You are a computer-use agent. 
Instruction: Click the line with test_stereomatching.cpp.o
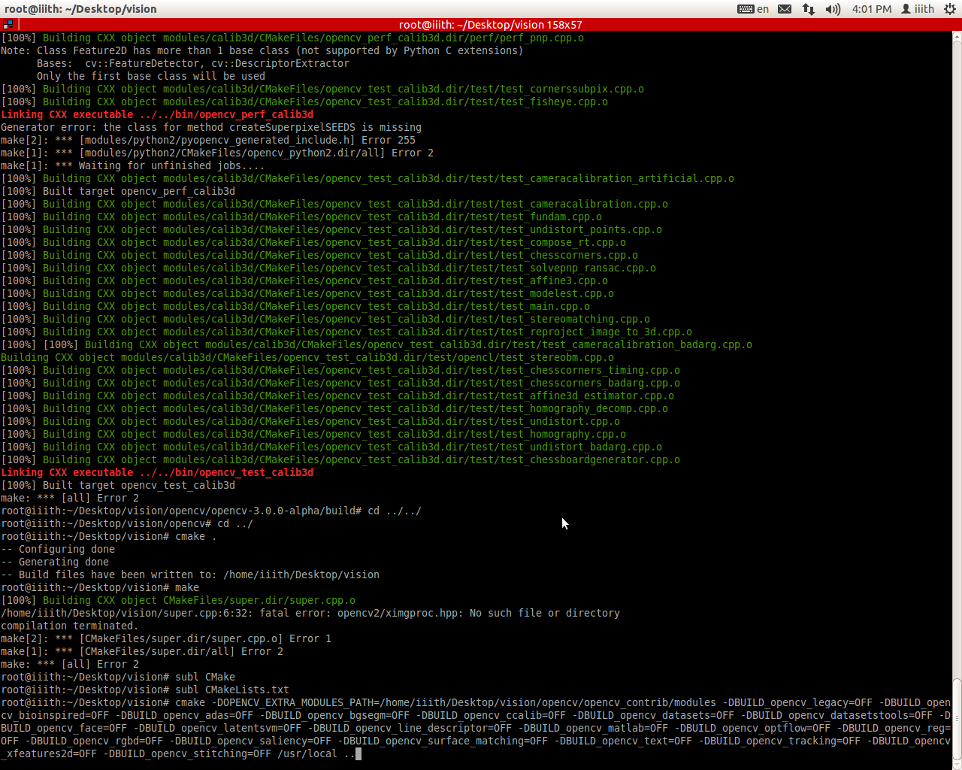(x=325, y=319)
